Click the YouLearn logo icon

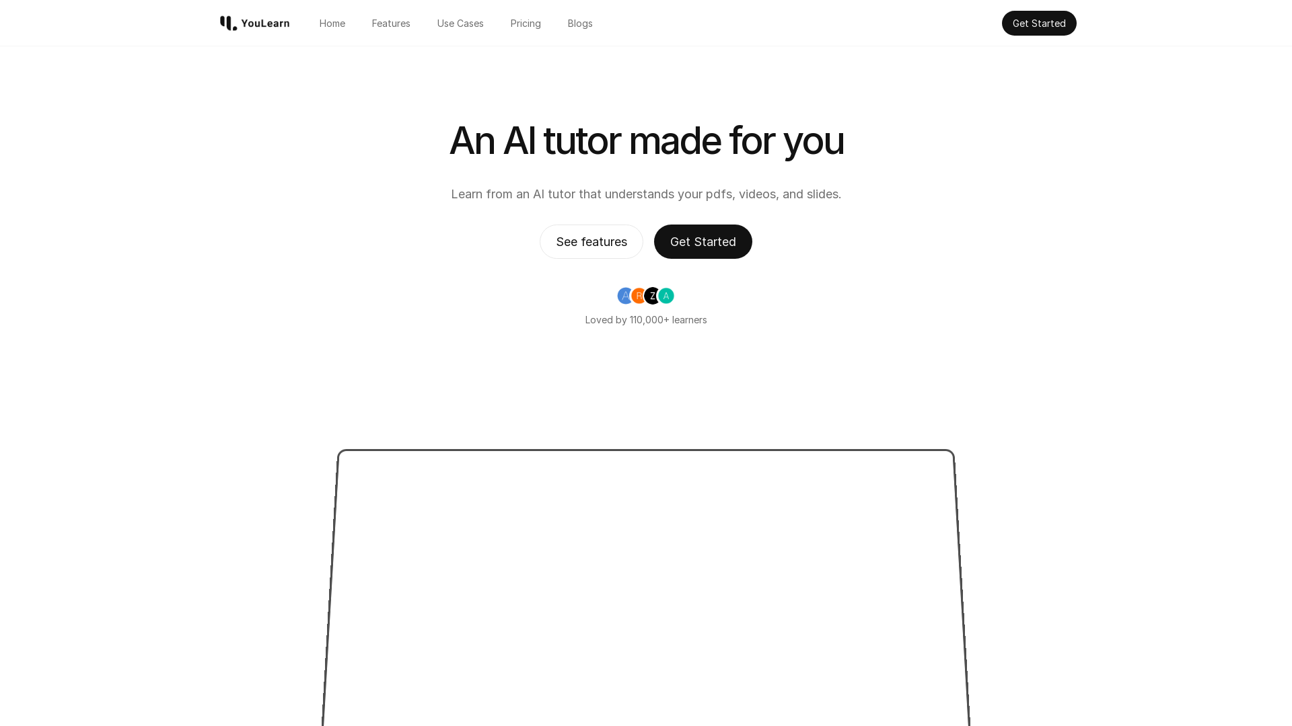pyautogui.click(x=227, y=22)
